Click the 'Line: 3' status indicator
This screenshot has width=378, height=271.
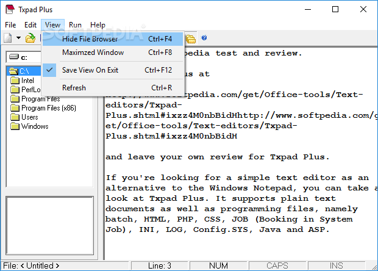coord(160,266)
